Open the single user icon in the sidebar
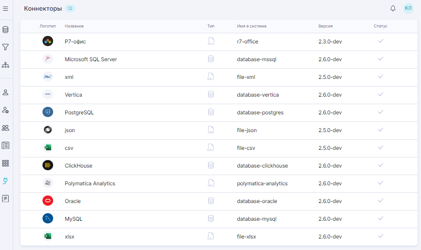The width and height of the screenshot is (421, 250). (6, 92)
